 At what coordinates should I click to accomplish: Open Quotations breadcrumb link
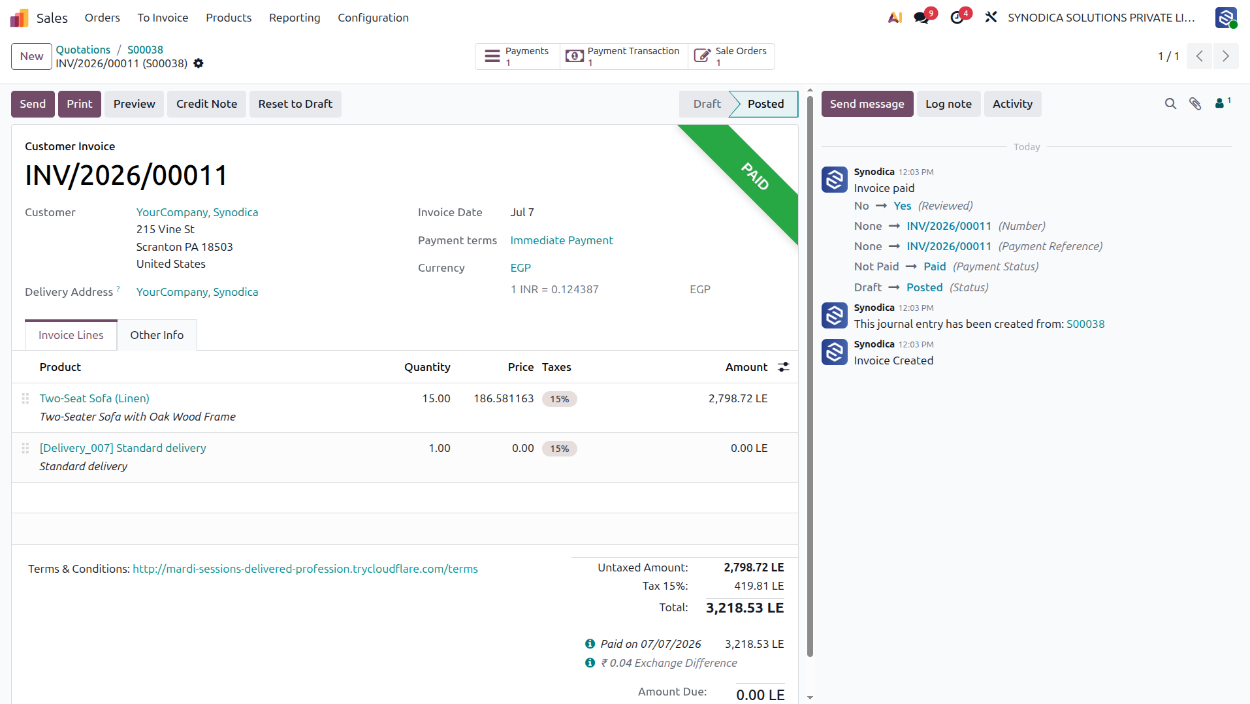point(83,50)
